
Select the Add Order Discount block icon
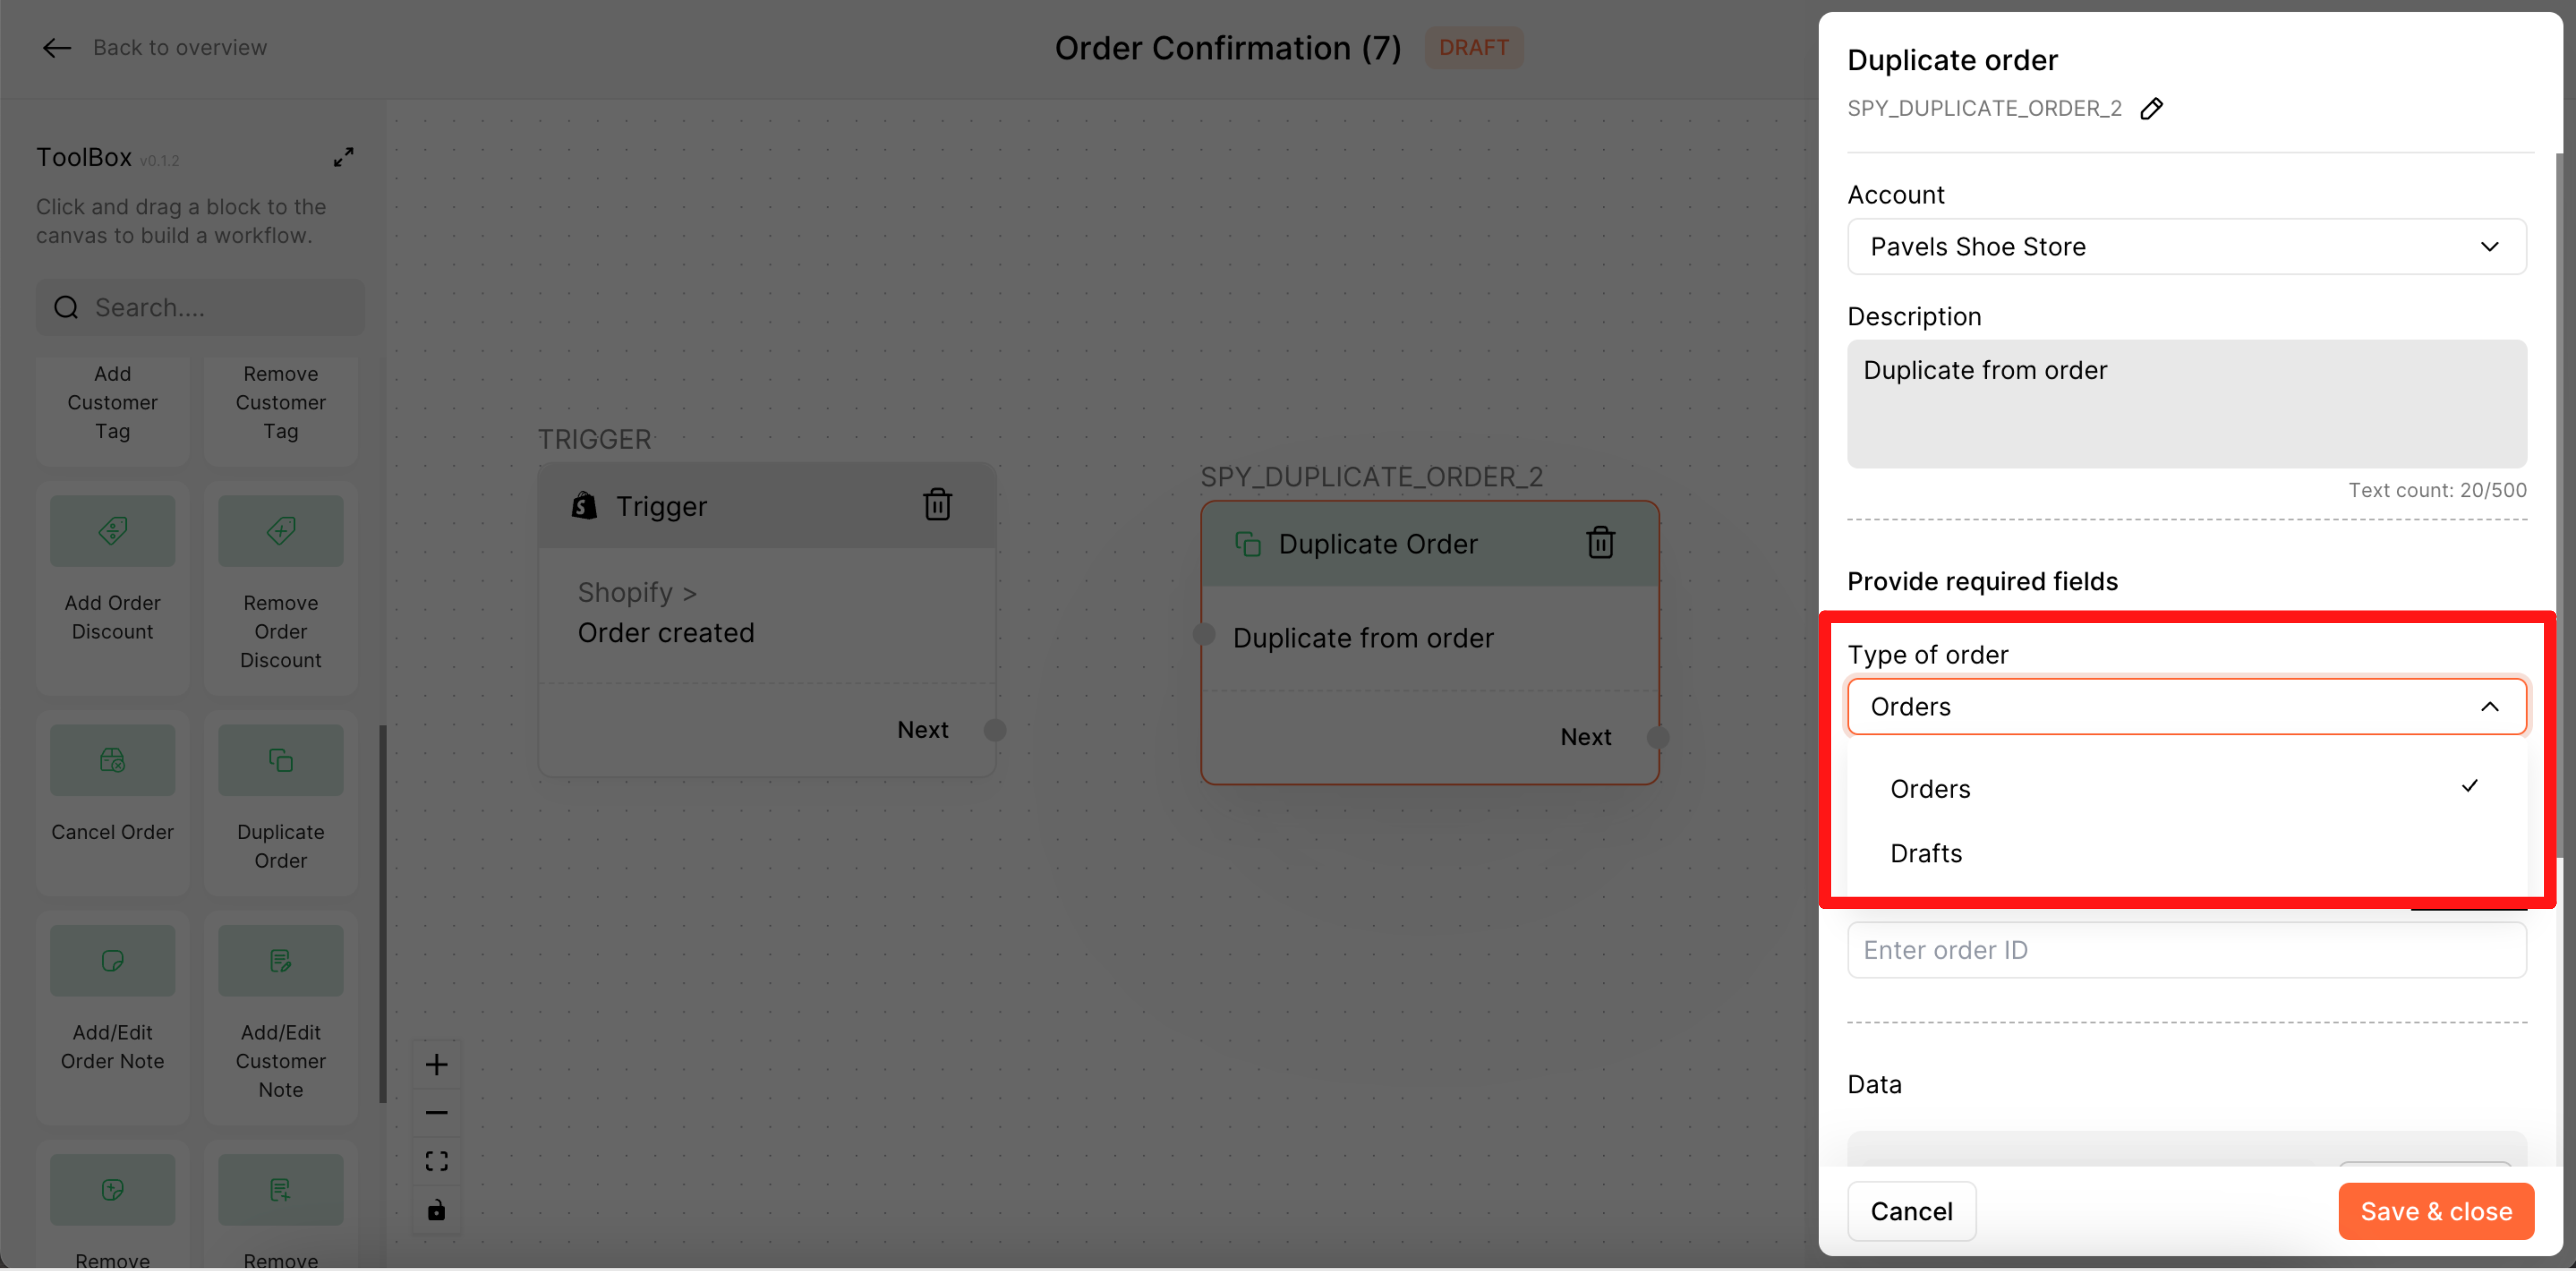coord(113,531)
